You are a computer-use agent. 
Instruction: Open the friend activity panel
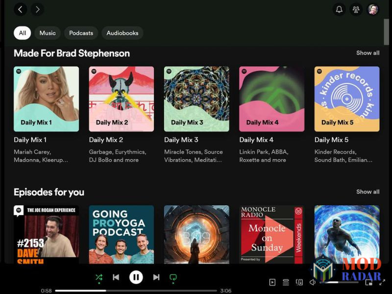(x=355, y=10)
